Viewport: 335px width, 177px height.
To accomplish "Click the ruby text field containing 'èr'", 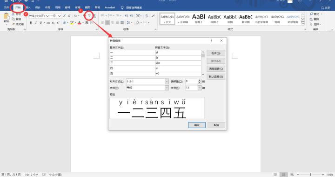I will coord(178,58).
